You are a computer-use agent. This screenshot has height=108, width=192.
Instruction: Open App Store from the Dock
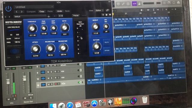[x=94, y=103]
